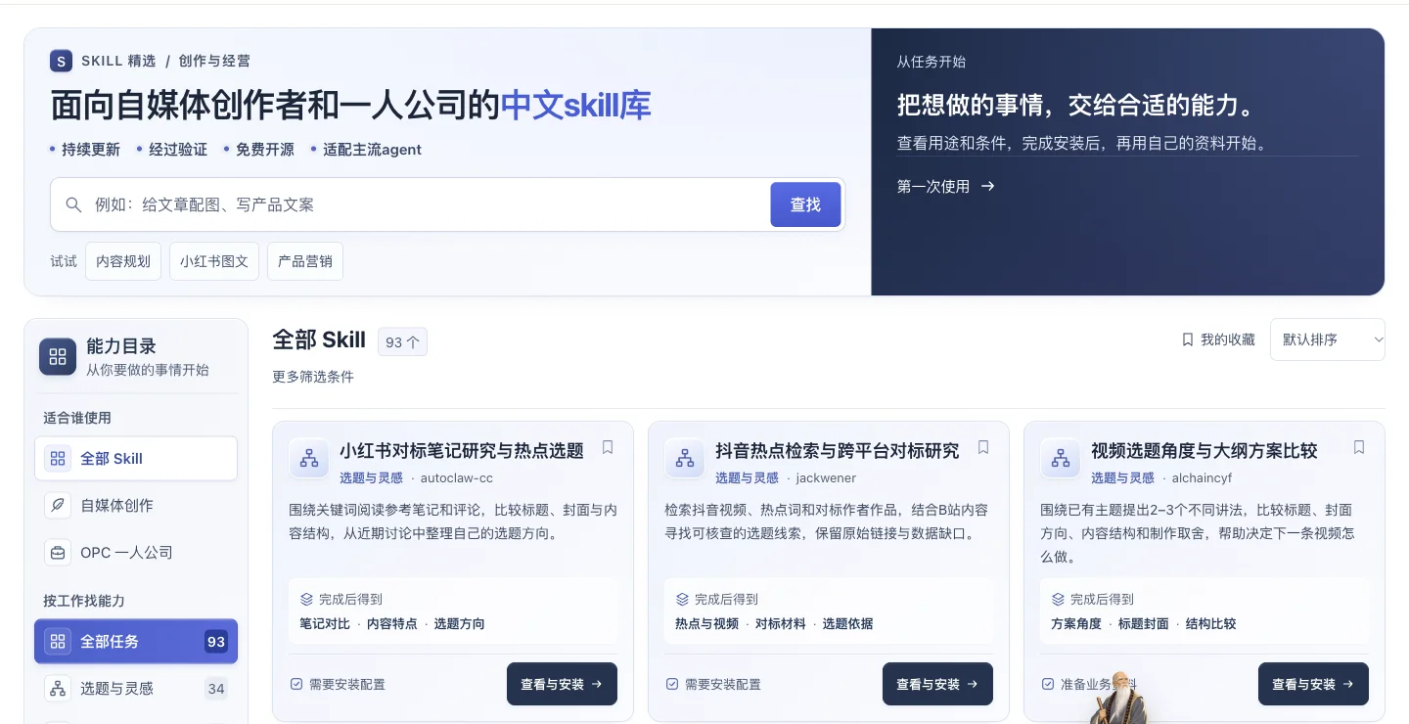Viewport: 1409px width, 724px height.
Task: Bookmark the 视频选题角度与大纲方案比较 card
Action: (x=1359, y=447)
